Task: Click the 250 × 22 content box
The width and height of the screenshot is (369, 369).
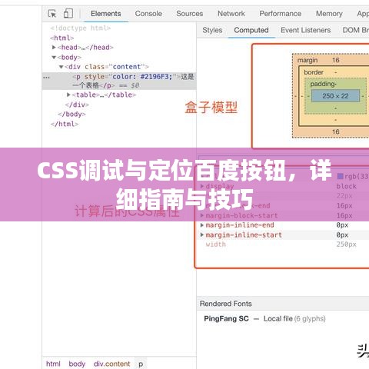Action: click(x=335, y=96)
